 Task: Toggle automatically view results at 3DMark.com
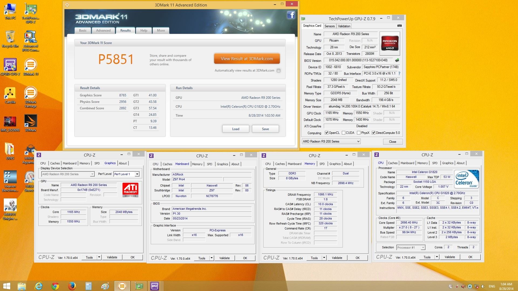coord(279,70)
